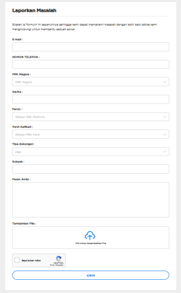Click the "Saya bukan robot" label text

[x=31, y=260]
